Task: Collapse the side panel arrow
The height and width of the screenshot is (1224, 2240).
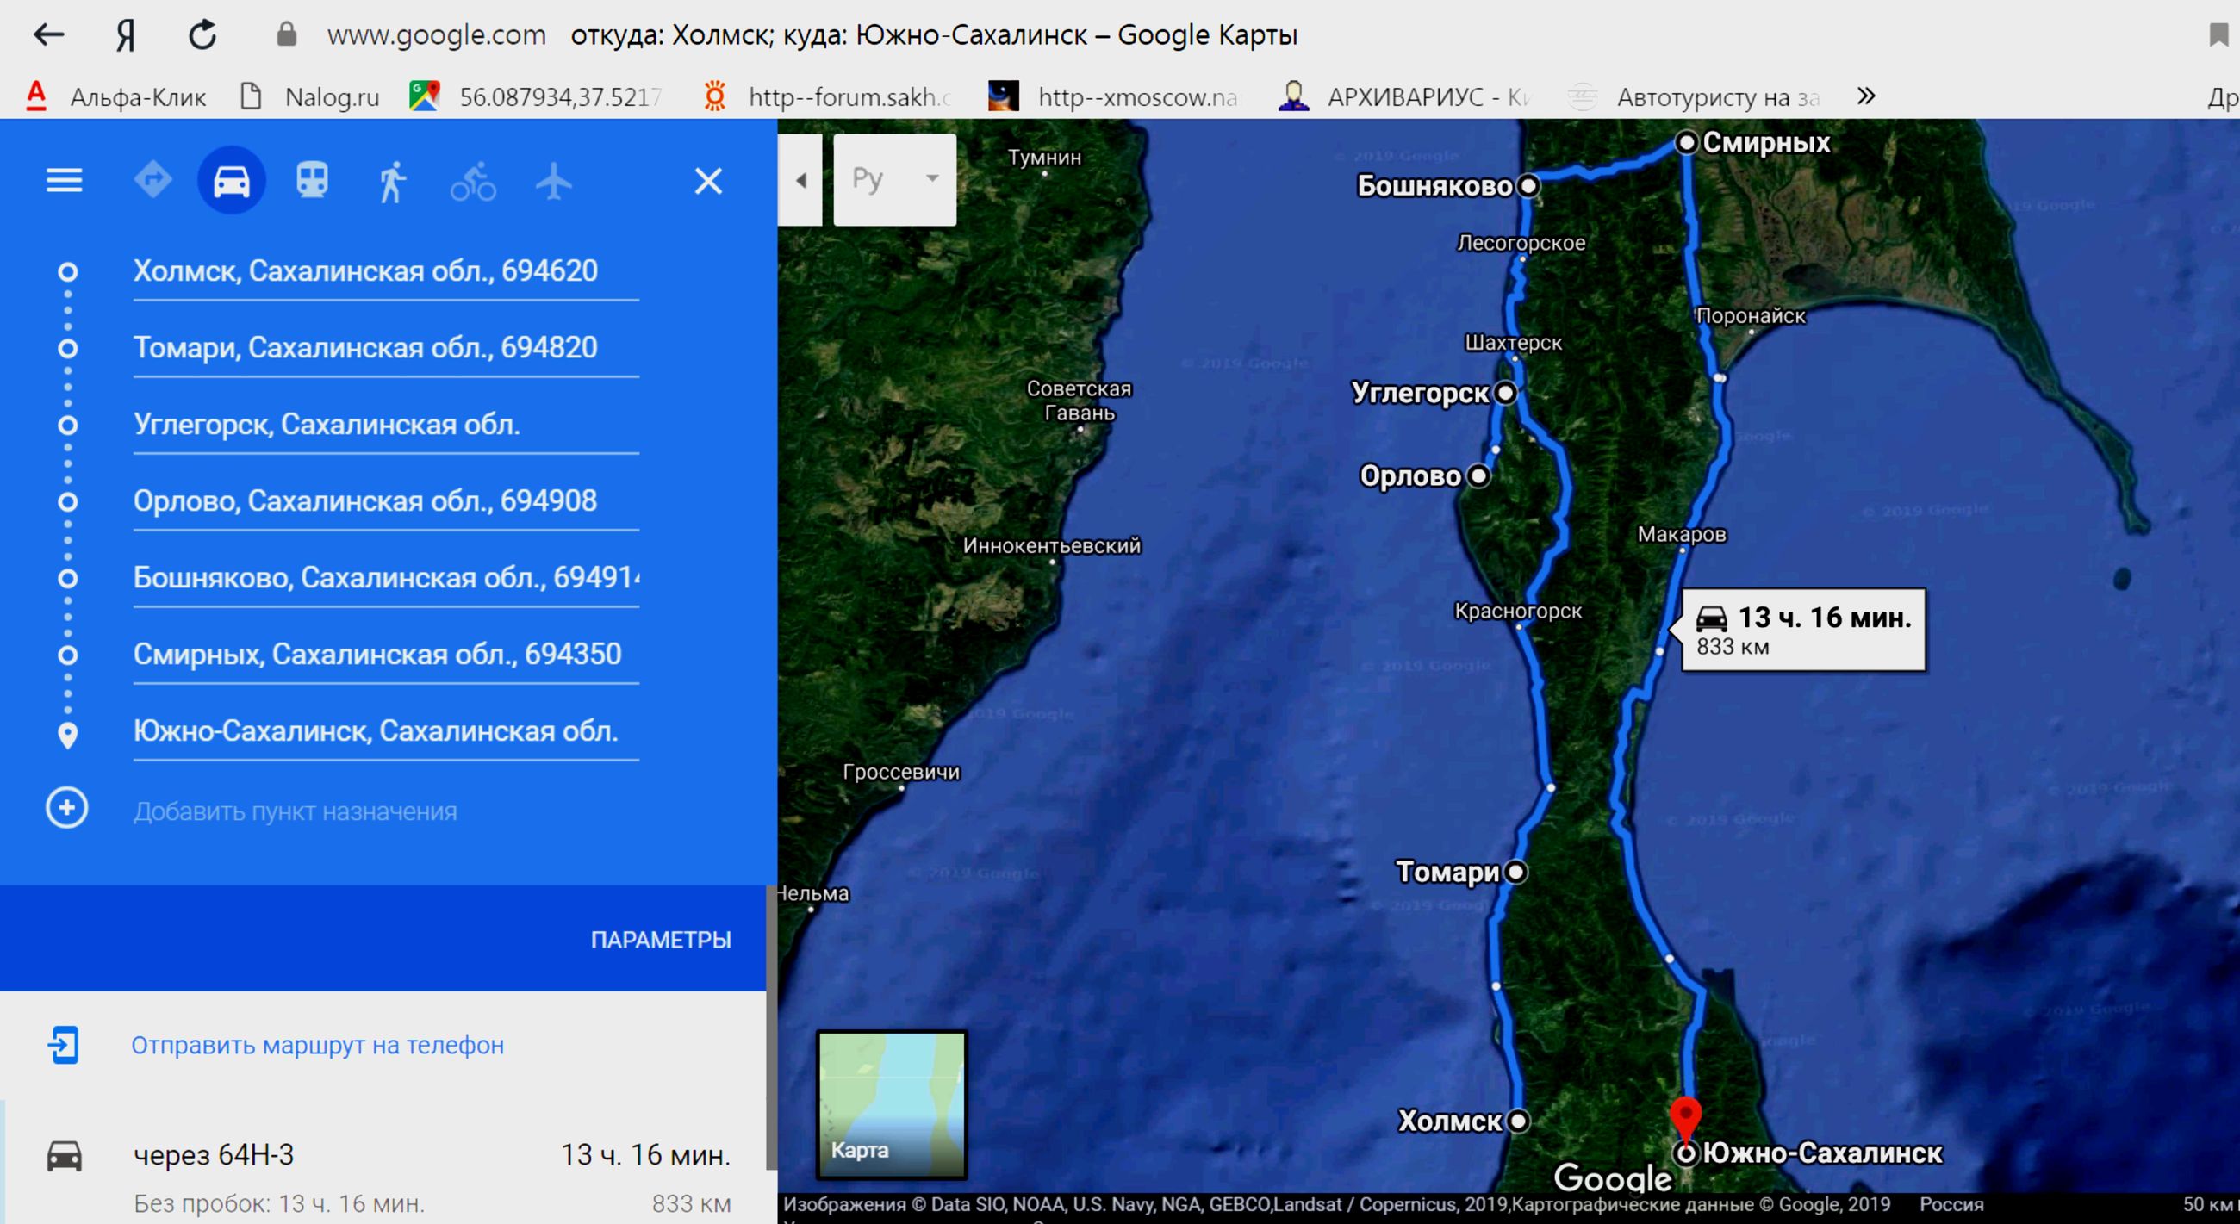Action: pos(801,180)
